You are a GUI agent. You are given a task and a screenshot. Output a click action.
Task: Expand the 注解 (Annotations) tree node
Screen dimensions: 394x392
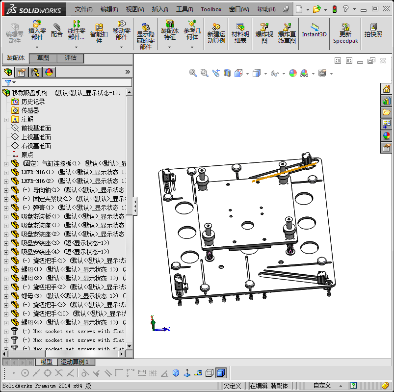[x=6, y=119]
